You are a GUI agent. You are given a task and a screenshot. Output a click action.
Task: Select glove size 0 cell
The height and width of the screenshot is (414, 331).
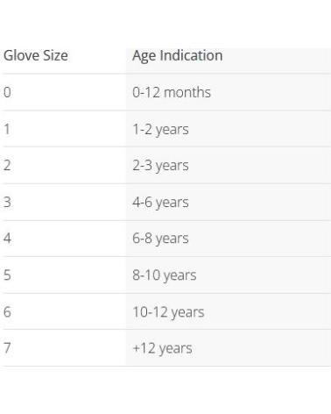(7, 92)
